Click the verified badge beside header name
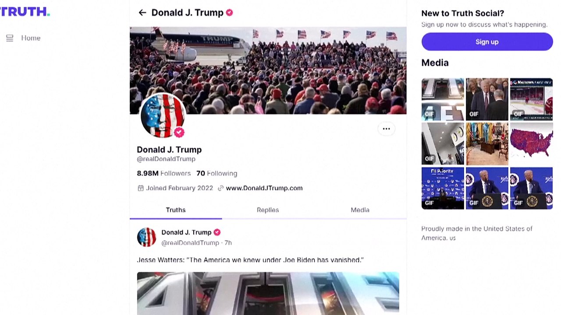Viewport: 561px width, 315px height. [x=229, y=13]
